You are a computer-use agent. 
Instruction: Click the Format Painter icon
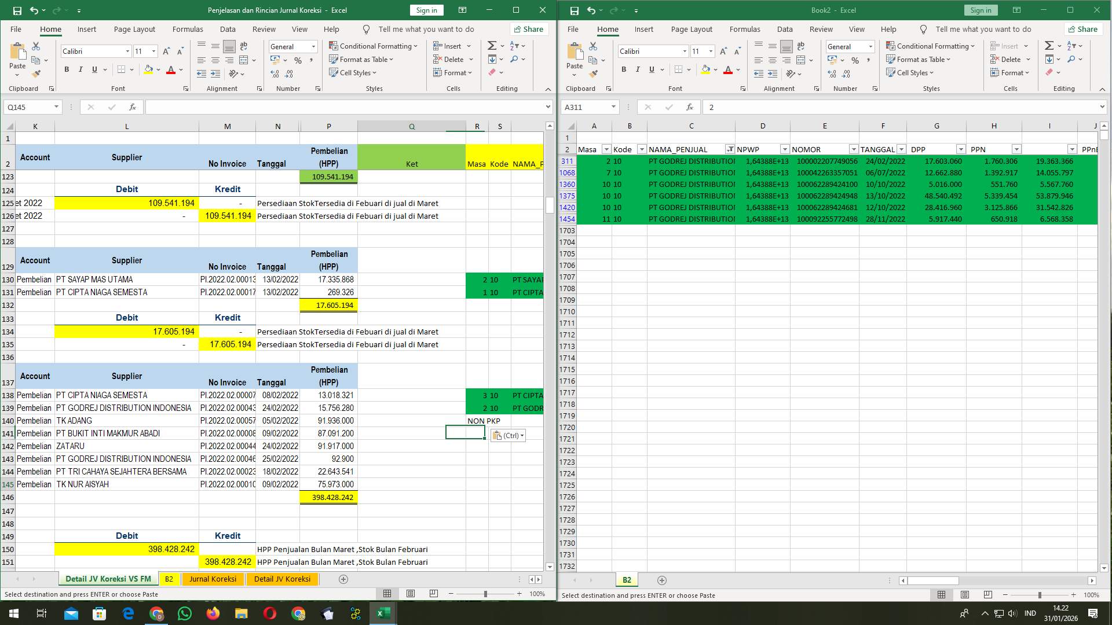click(x=36, y=72)
